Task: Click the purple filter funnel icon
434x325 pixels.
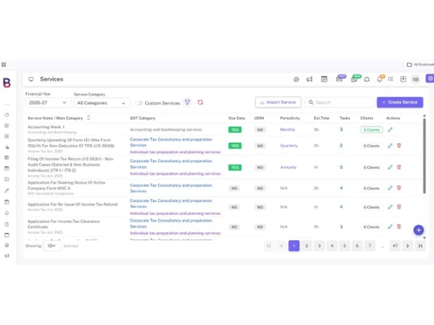Action: [187, 102]
